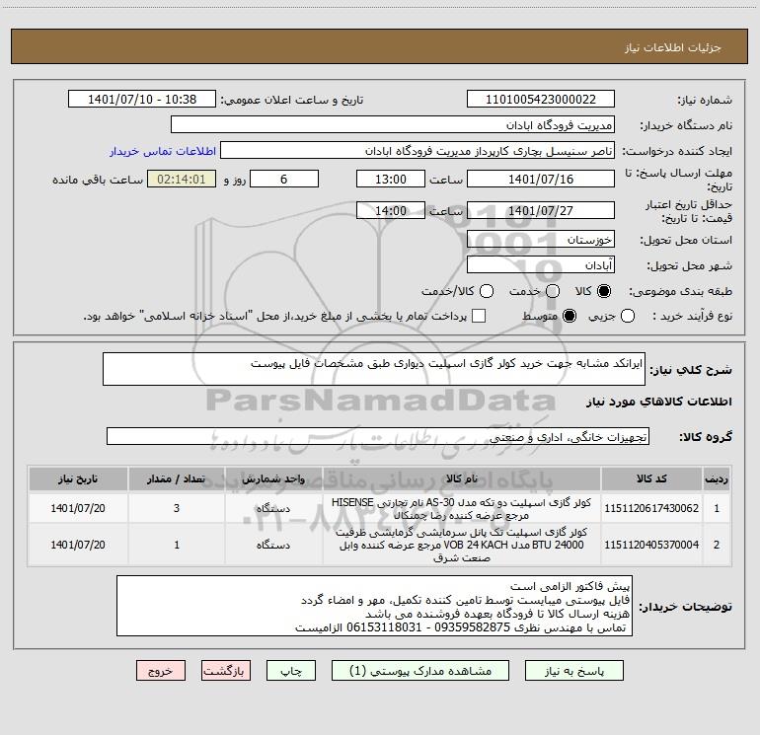
Task: Click the price validity date 1401/07/27
Action: [541, 211]
